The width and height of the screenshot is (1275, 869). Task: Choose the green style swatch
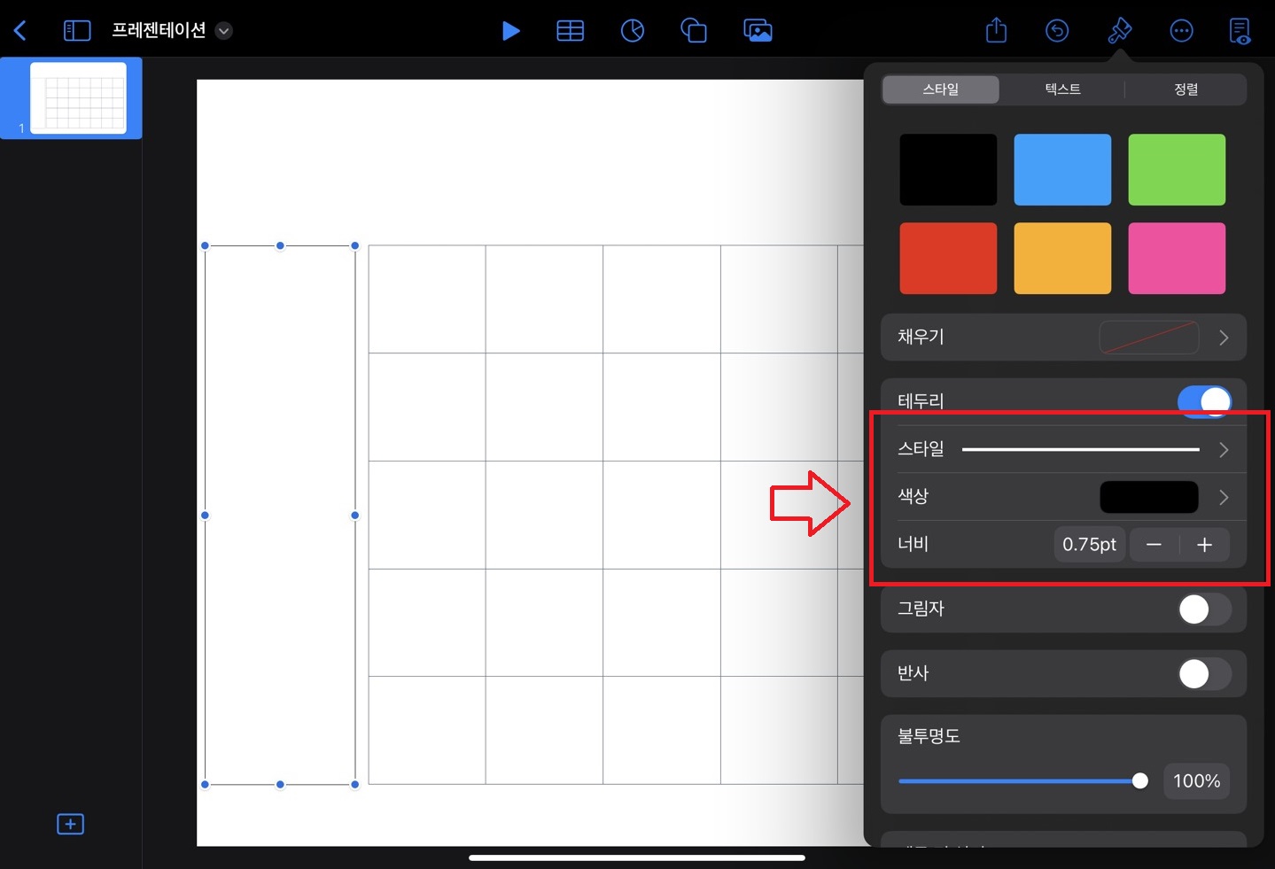pos(1177,170)
